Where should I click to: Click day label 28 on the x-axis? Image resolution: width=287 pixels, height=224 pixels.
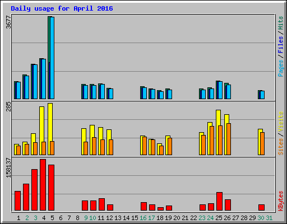(244, 218)
